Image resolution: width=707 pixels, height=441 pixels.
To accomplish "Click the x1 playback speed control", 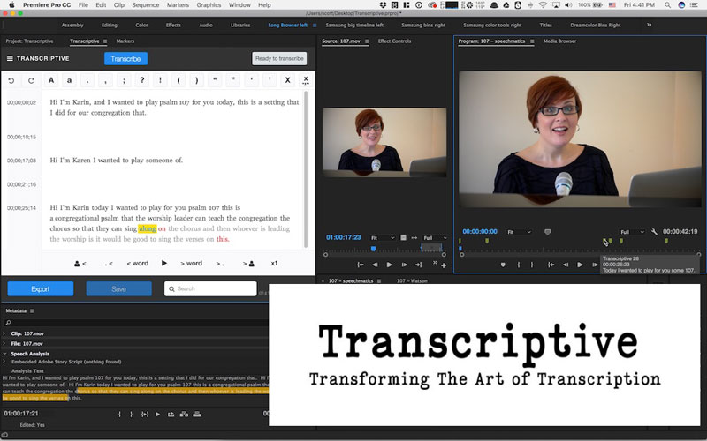I will [274, 263].
